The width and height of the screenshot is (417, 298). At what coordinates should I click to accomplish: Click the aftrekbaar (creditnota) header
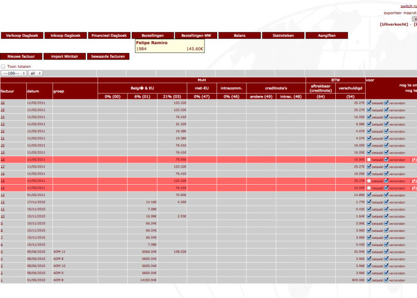(320, 88)
